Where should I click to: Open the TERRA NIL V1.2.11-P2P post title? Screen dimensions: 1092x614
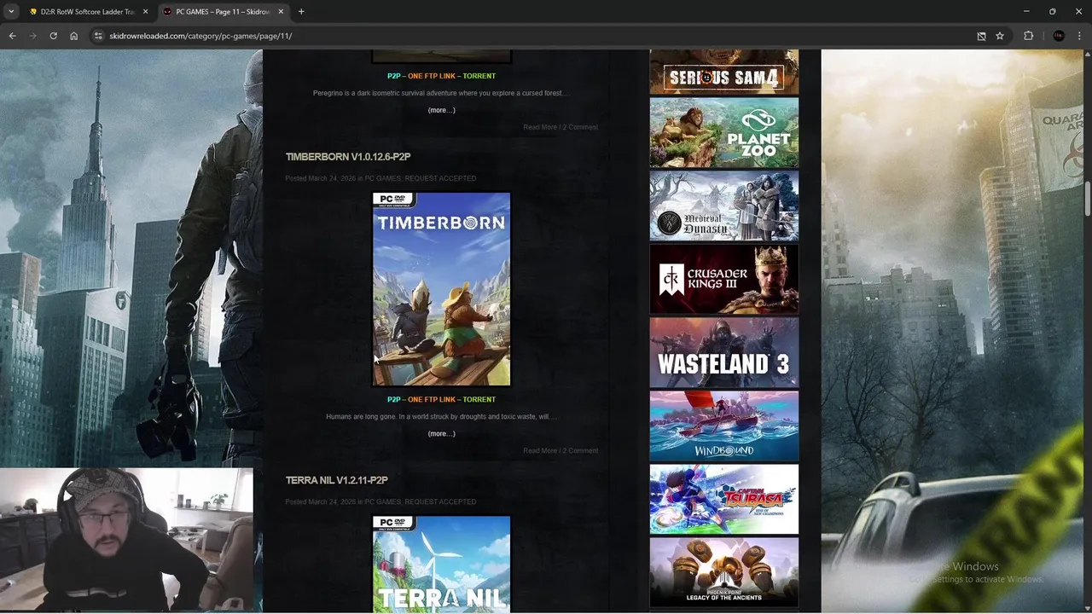click(337, 481)
